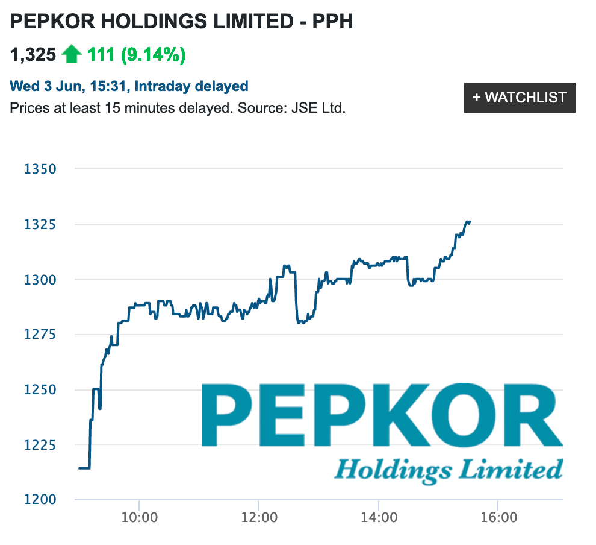
Task: Add PPH to watchlist via WATCHLIST button
Action: tap(520, 97)
